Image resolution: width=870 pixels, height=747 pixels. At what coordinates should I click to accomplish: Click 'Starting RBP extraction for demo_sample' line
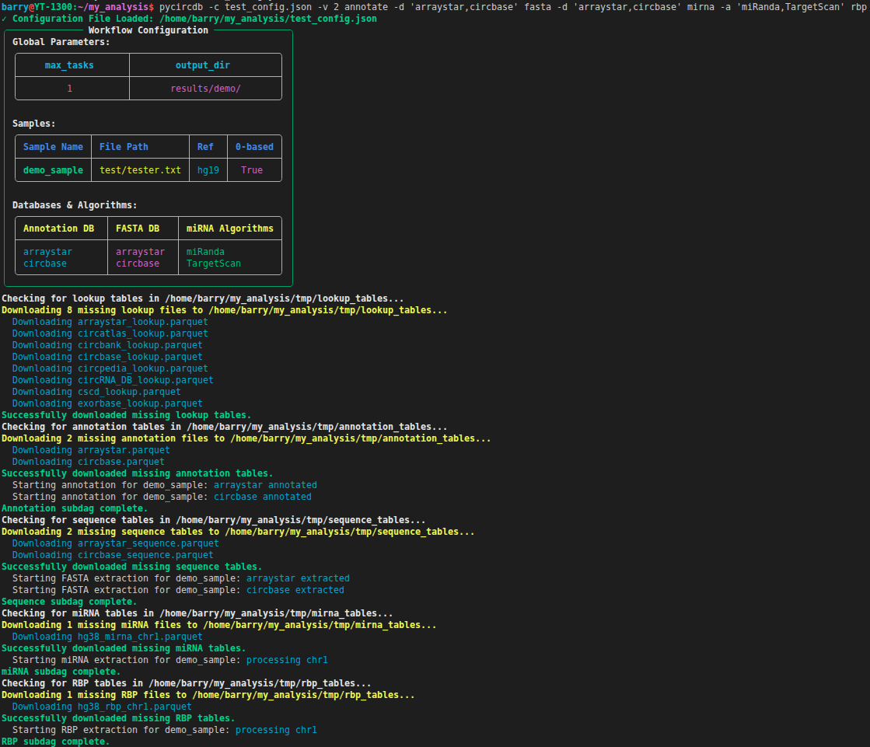(x=164, y=729)
